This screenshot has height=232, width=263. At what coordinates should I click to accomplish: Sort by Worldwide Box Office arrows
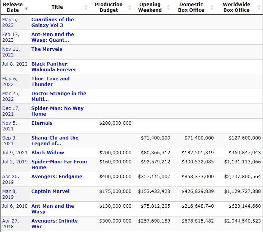point(259,7)
